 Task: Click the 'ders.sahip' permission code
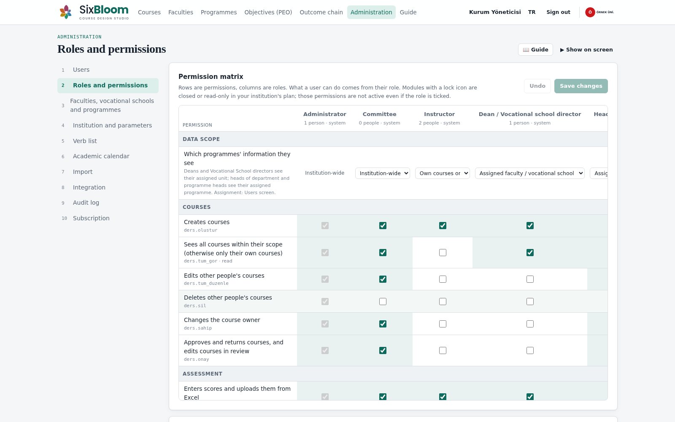[198, 328]
